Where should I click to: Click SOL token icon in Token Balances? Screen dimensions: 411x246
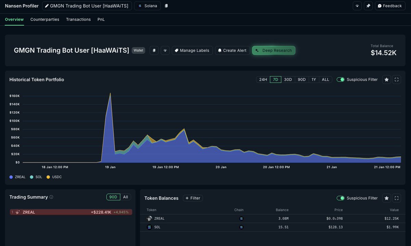(x=149, y=227)
